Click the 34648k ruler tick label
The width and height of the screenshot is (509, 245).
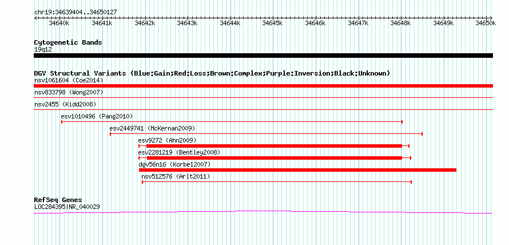(x=400, y=23)
